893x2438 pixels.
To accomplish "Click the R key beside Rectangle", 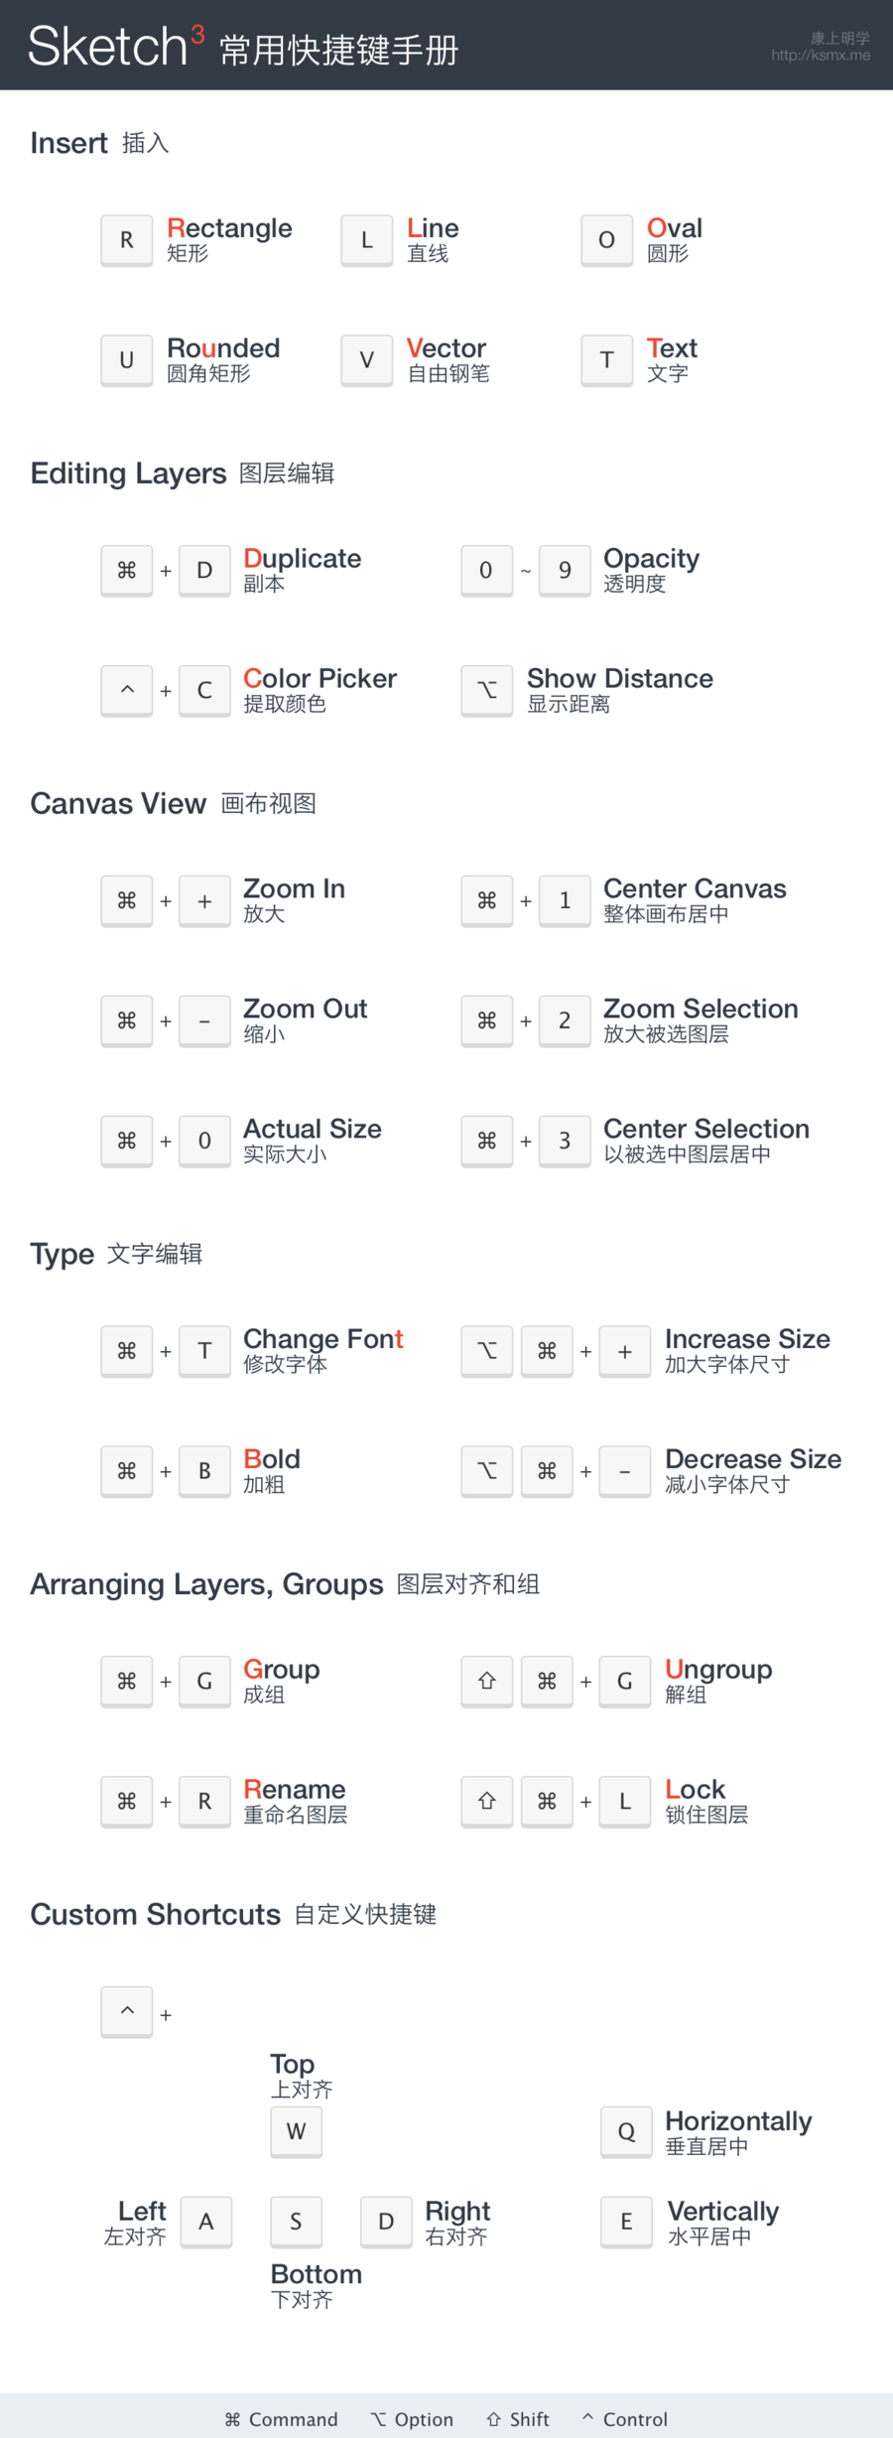I will pyautogui.click(x=127, y=240).
